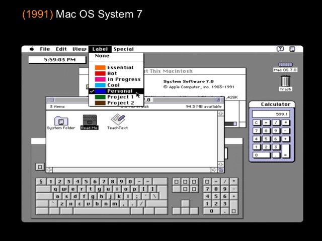Viewport: 322px width, 241px height.
Task: Click the 3 items text
Action: (57, 106)
